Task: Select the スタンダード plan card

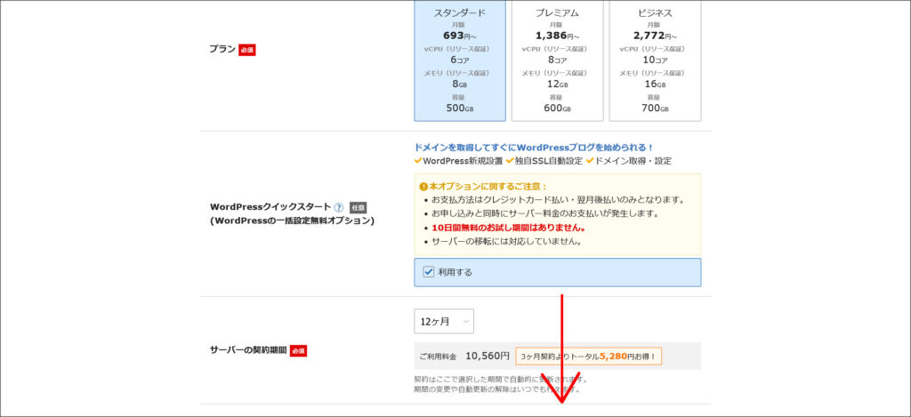Action: pyautogui.click(x=460, y=60)
